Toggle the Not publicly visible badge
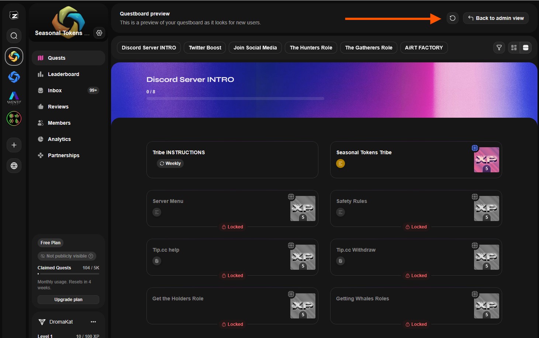 (x=67, y=256)
